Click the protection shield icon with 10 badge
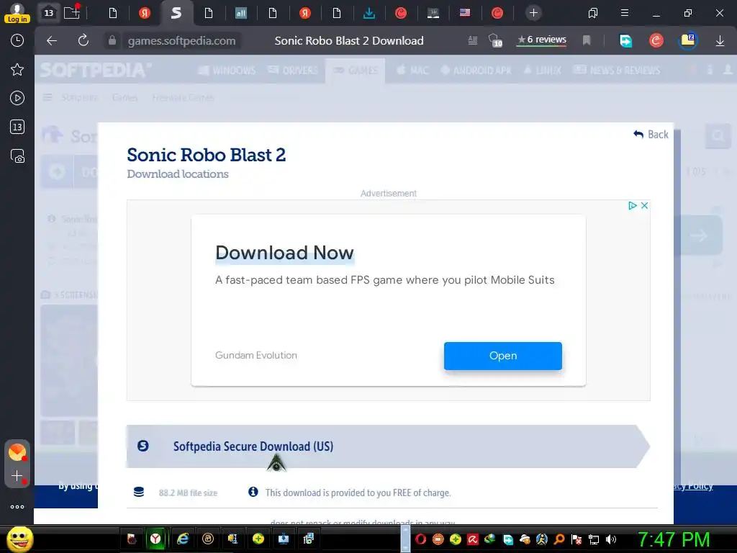 click(495, 41)
